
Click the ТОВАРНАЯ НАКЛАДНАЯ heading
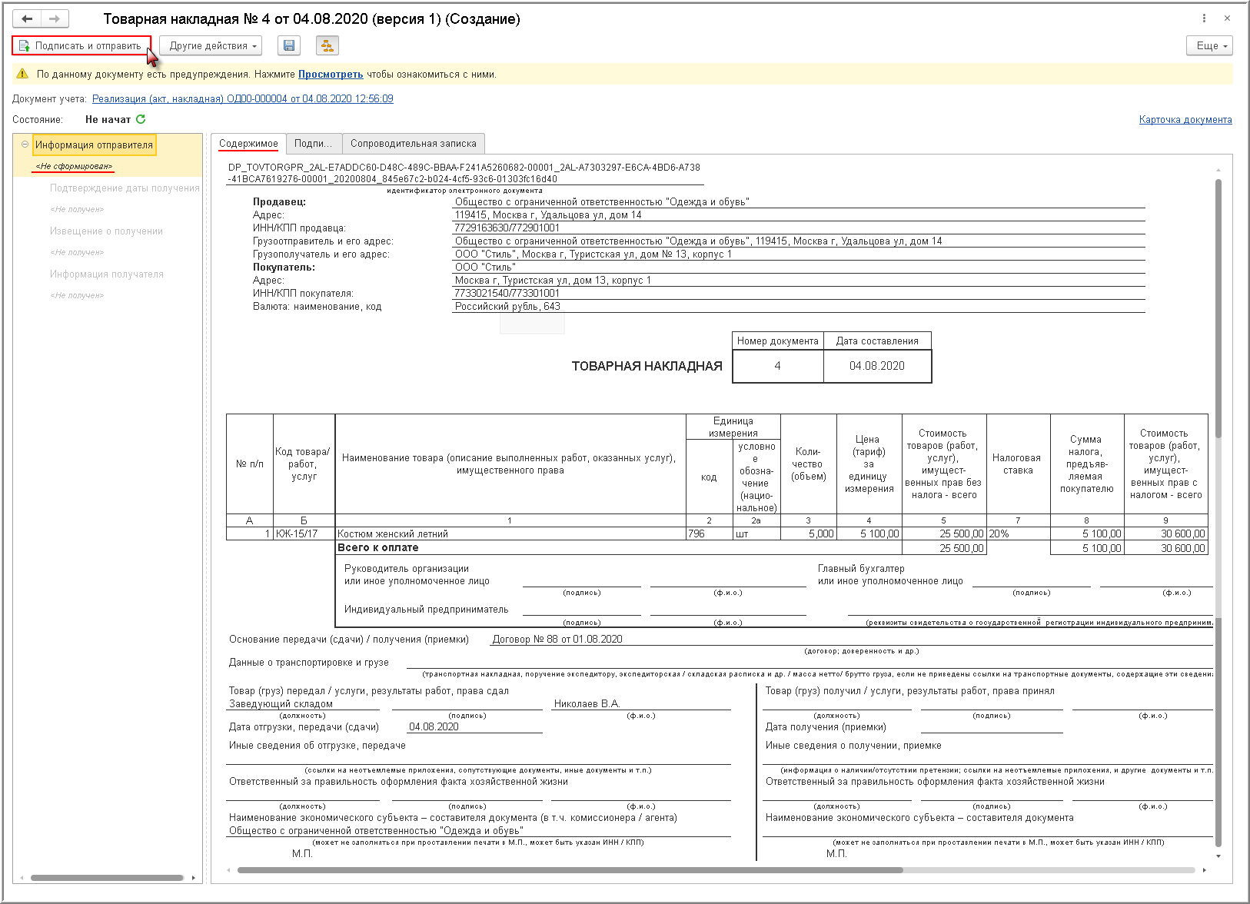647,367
